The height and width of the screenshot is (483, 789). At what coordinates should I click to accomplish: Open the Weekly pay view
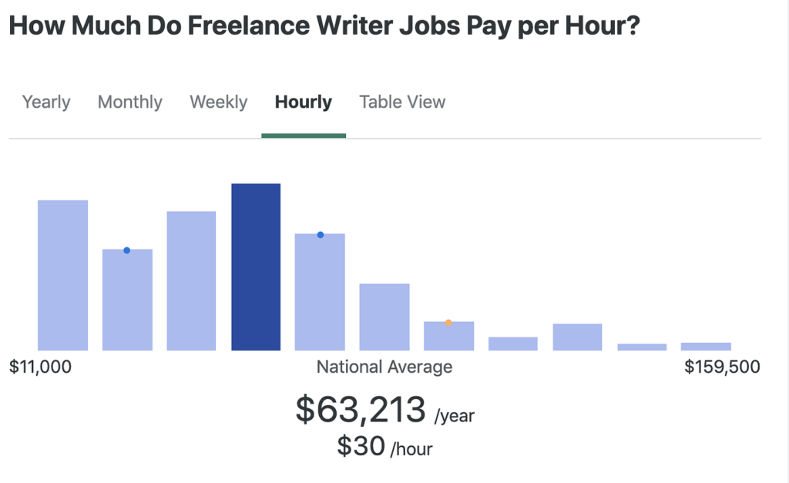coord(218,102)
